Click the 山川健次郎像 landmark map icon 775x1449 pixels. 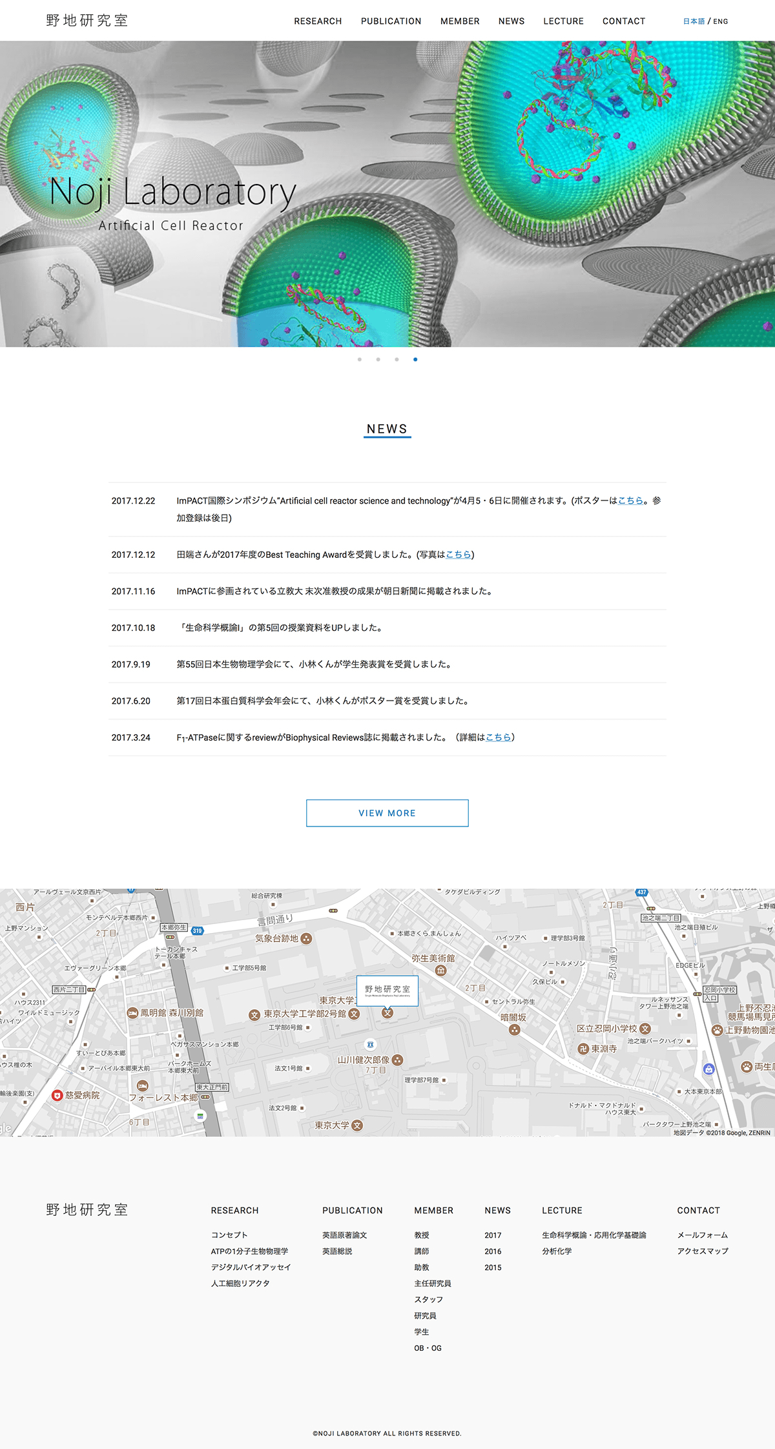click(x=398, y=1060)
